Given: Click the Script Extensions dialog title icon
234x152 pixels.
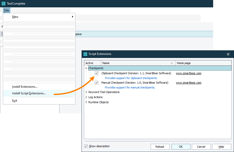Looking at the screenshot, I should (85, 54).
